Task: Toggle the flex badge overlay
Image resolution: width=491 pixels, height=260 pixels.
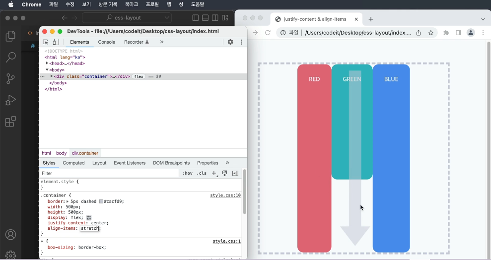Action: pos(139,76)
